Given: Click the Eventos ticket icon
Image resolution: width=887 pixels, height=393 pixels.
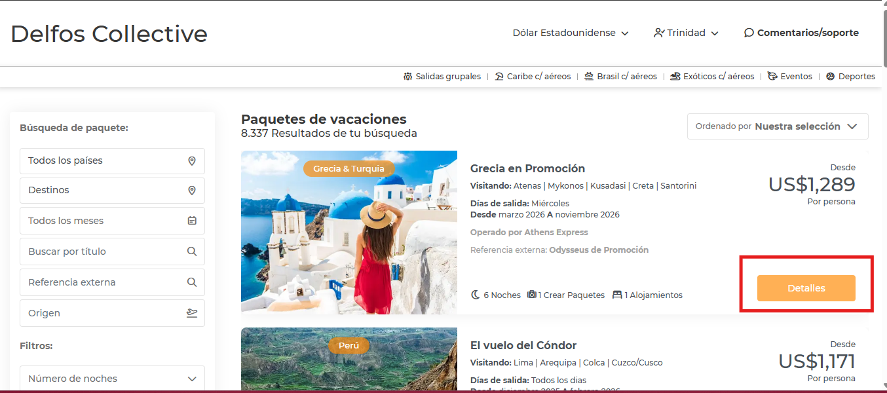Looking at the screenshot, I should coord(772,77).
